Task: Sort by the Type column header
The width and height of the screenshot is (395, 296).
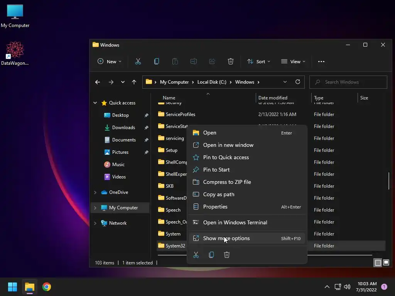Action: pos(319,98)
